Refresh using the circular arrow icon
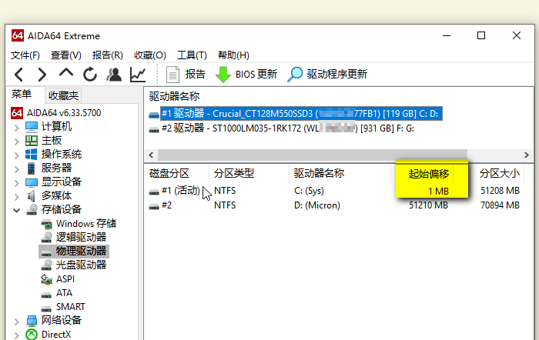 (90, 75)
